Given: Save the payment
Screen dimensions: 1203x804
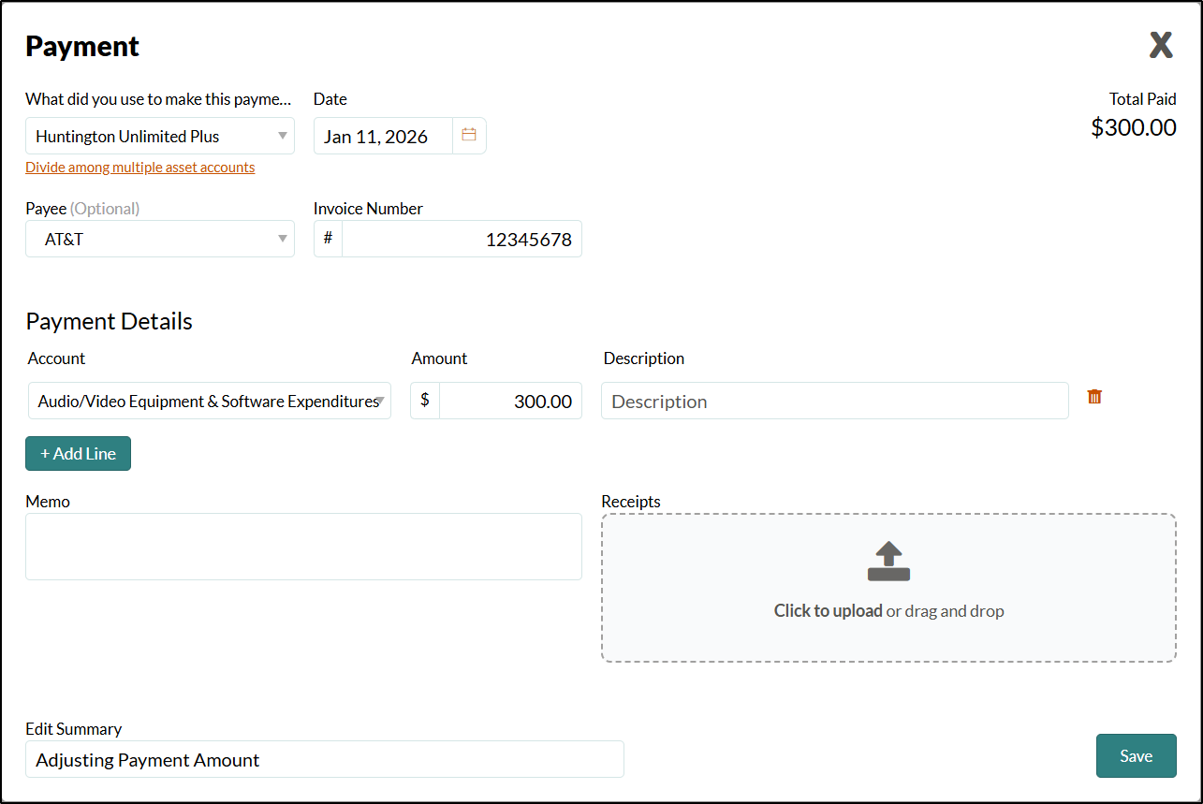Looking at the screenshot, I should coord(1136,755).
